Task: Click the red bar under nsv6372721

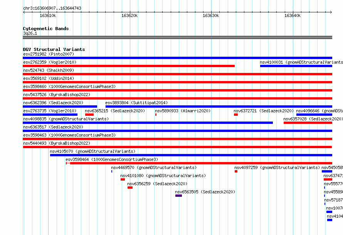Action: coord(236,115)
